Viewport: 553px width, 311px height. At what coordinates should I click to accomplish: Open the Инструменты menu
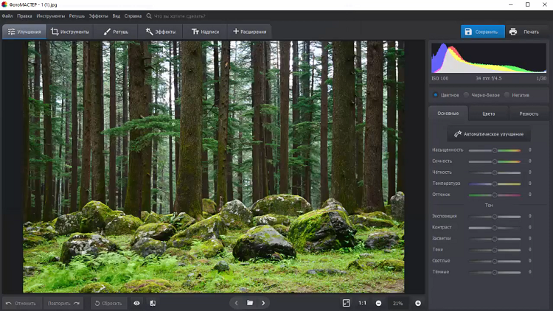tap(50, 15)
